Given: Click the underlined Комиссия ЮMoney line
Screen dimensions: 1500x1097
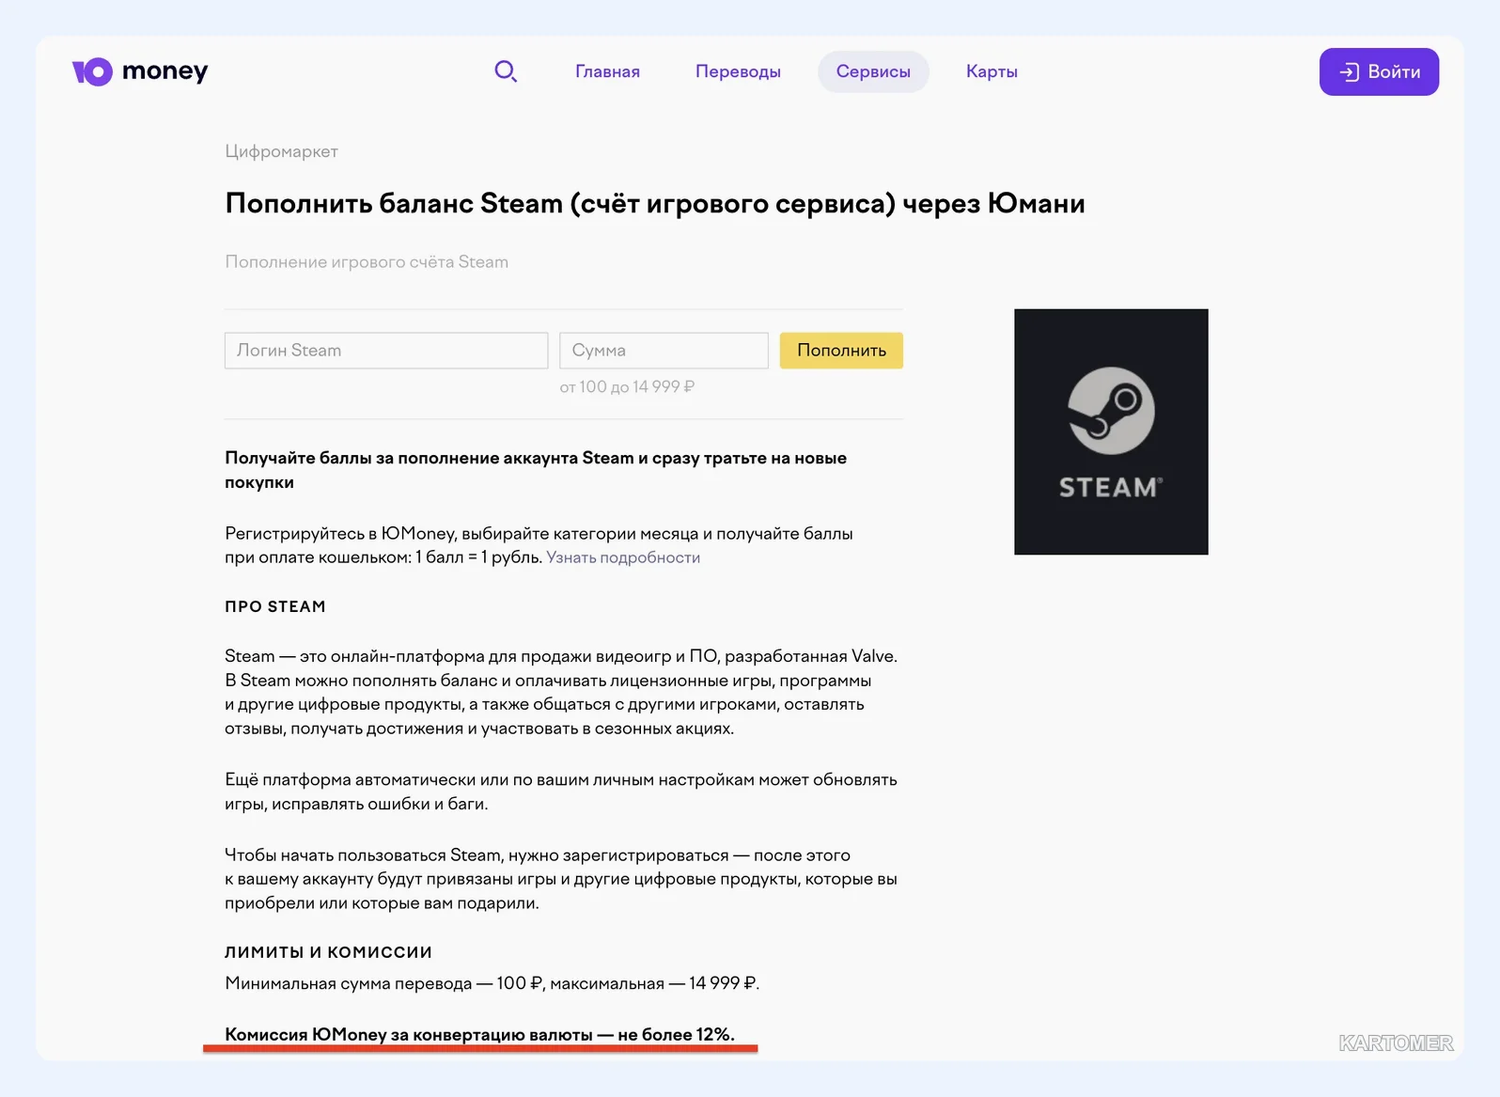Looking at the screenshot, I should pyautogui.click(x=479, y=1034).
